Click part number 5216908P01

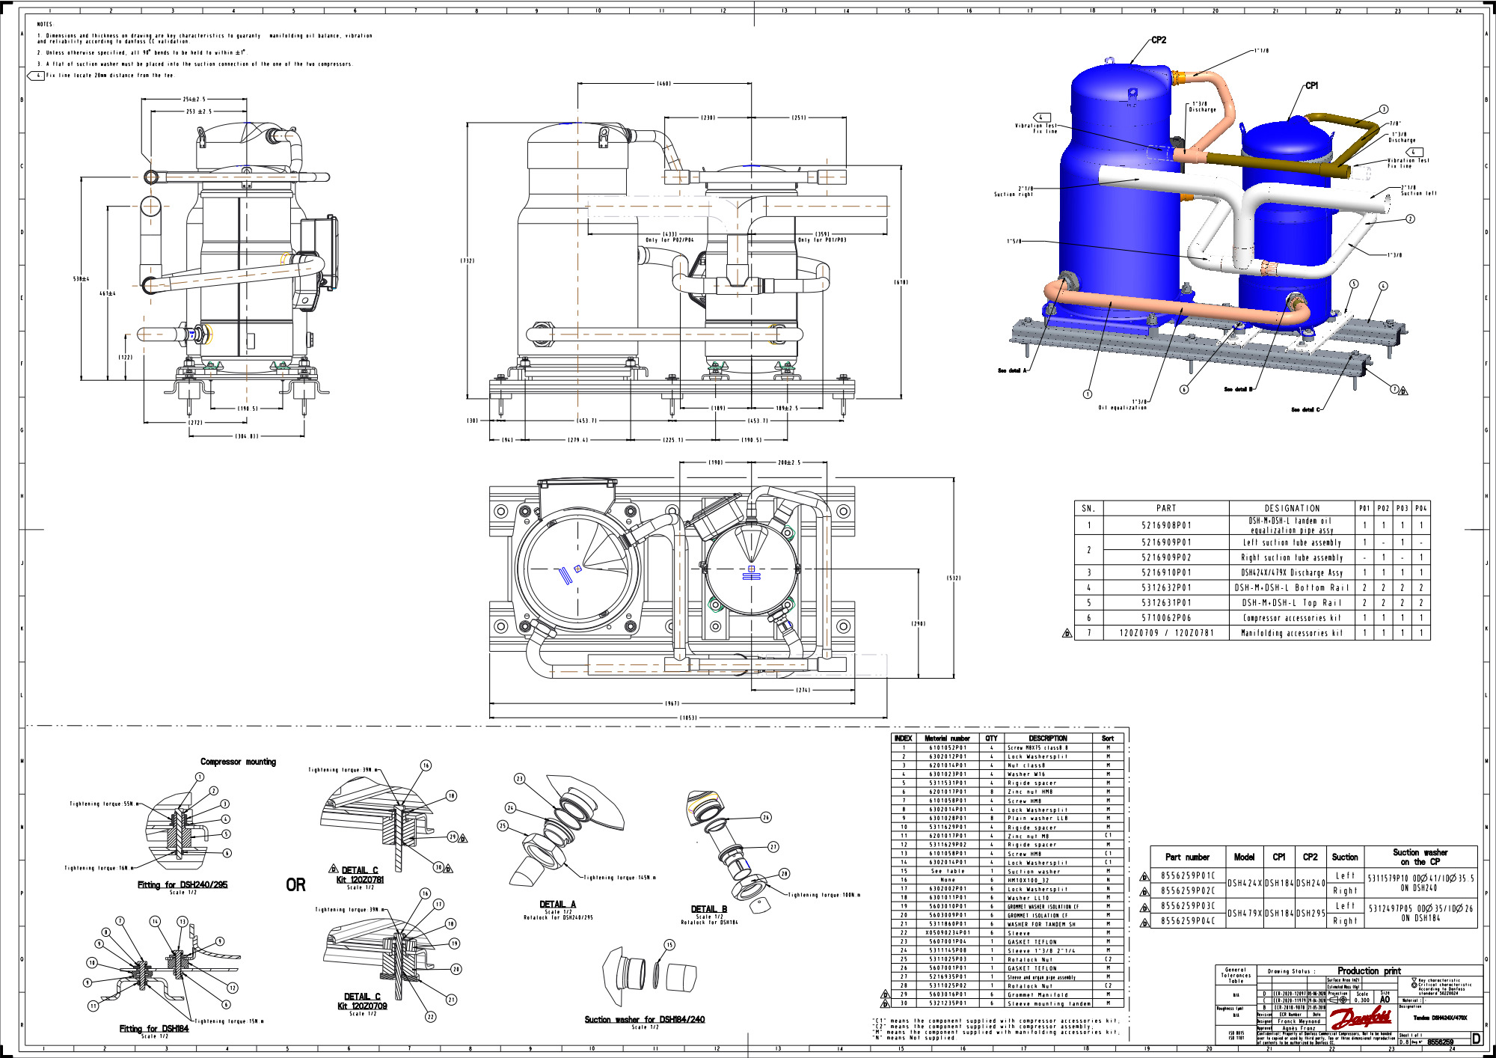click(x=1166, y=525)
